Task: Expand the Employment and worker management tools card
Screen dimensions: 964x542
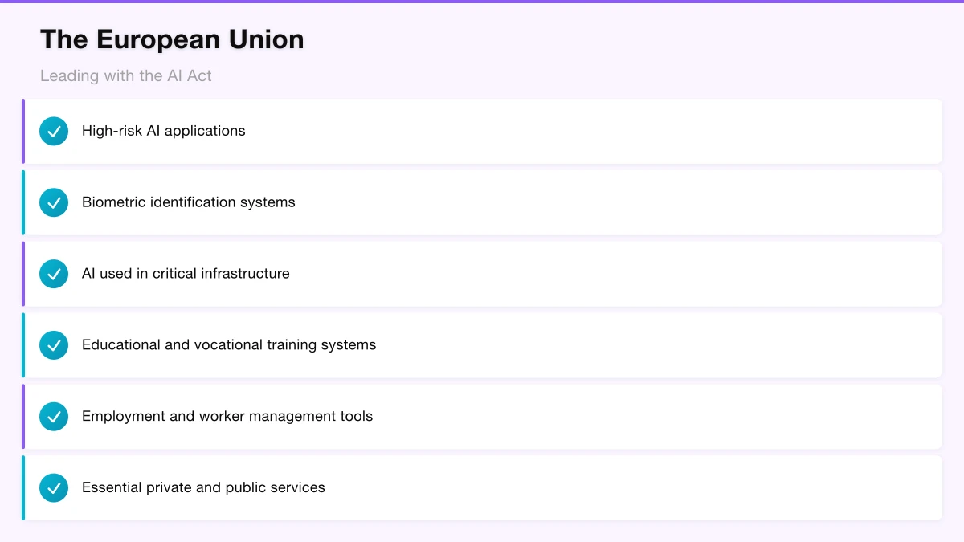Action: point(482,416)
